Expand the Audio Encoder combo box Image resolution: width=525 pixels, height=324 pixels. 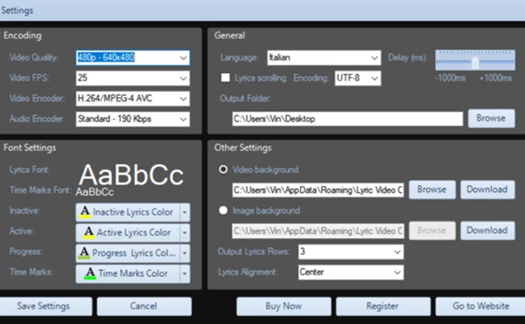pos(133,119)
